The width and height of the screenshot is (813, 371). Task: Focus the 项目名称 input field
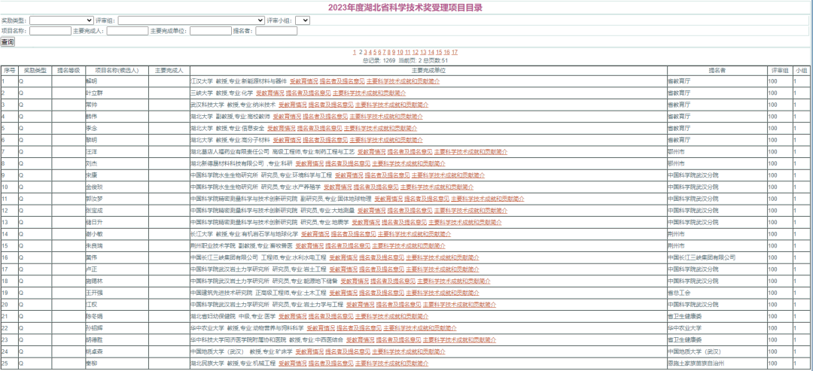50,31
